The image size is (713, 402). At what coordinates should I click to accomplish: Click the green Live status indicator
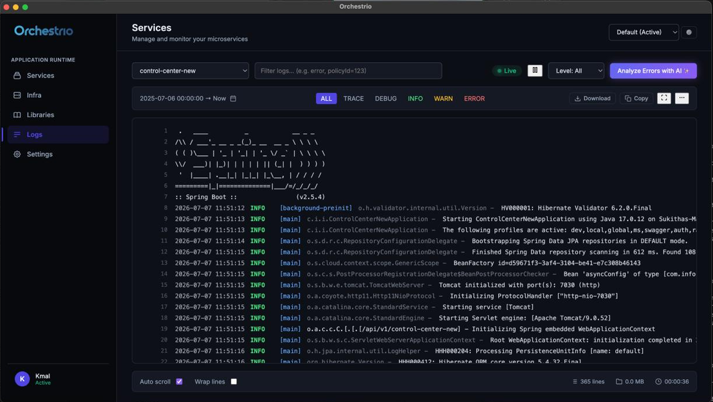tap(506, 71)
